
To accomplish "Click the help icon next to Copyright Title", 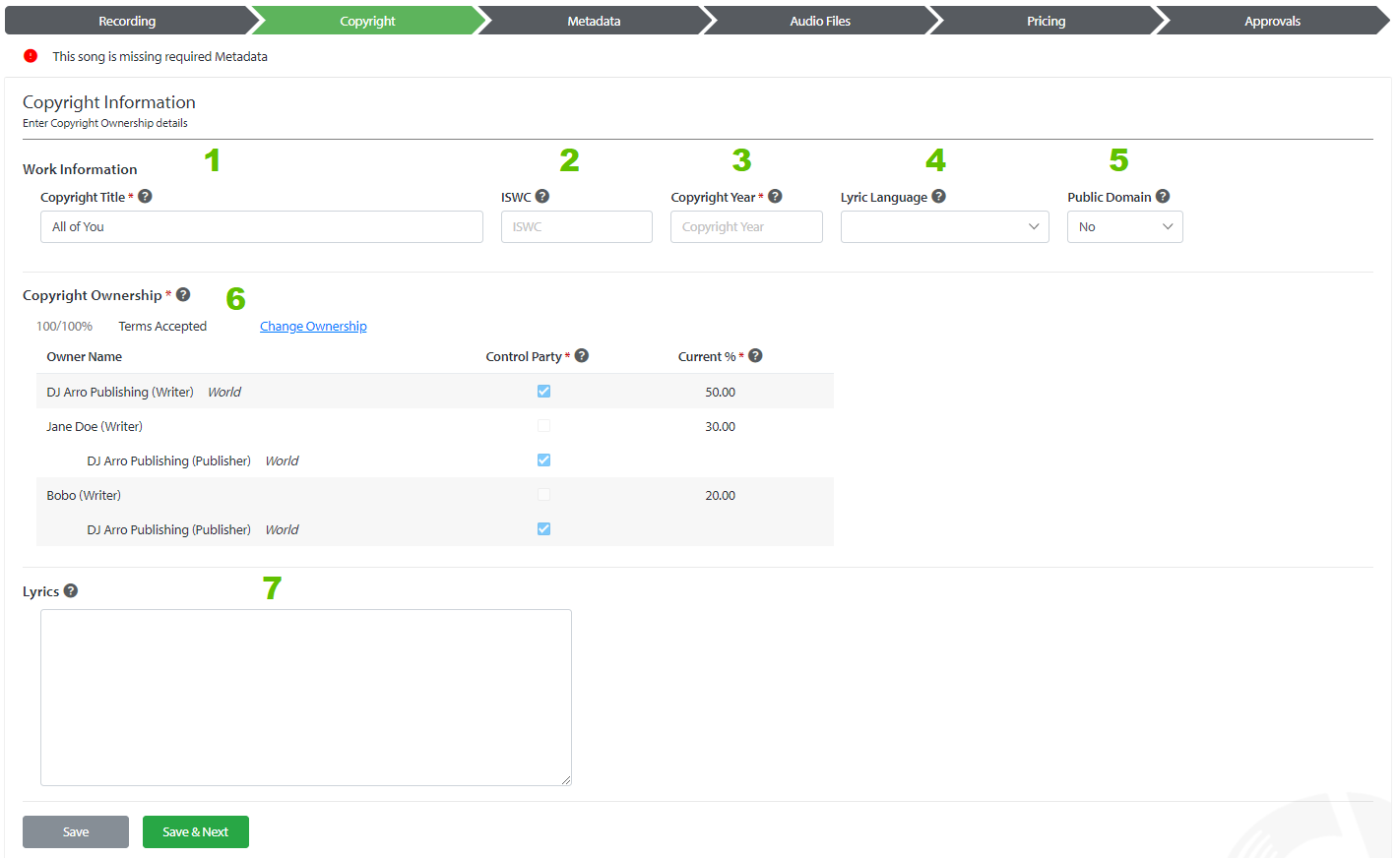I will coord(145,196).
